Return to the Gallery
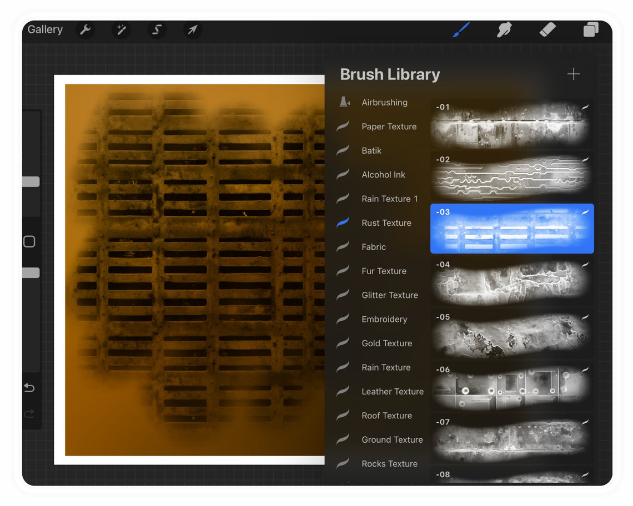This screenshot has height=506, width=633. (44, 29)
